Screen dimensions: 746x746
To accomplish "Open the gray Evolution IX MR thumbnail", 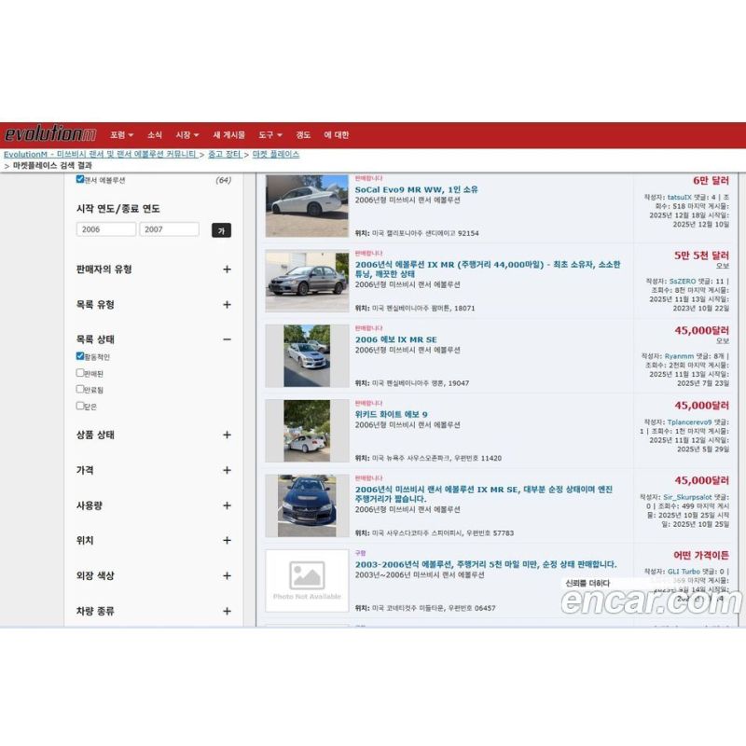I will pos(307,281).
